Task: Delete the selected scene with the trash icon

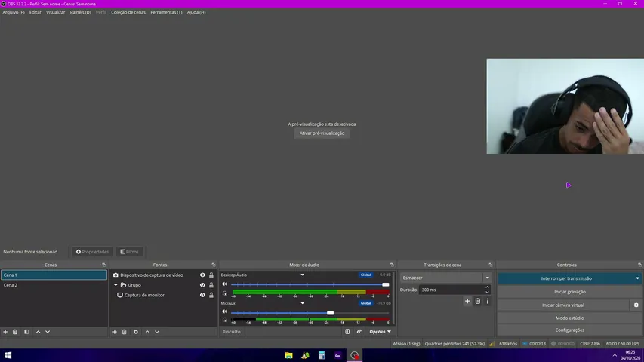Action: tap(15, 332)
